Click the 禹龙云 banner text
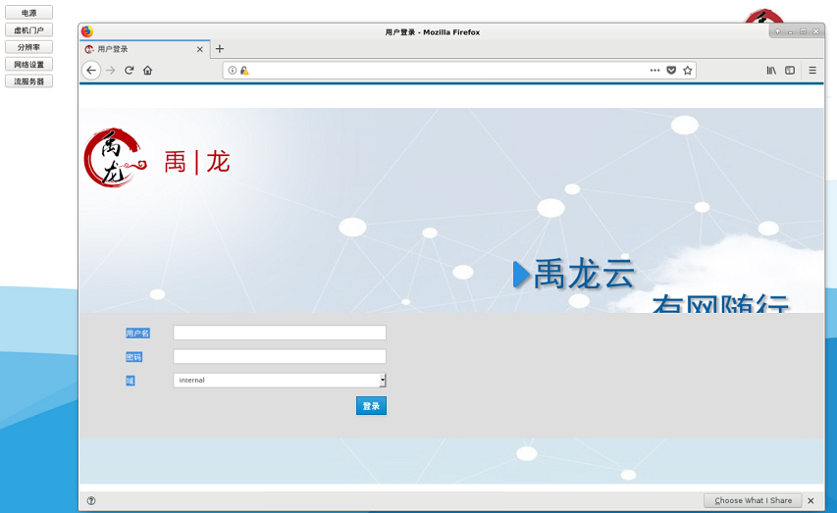Image resolution: width=837 pixels, height=513 pixels. click(584, 274)
